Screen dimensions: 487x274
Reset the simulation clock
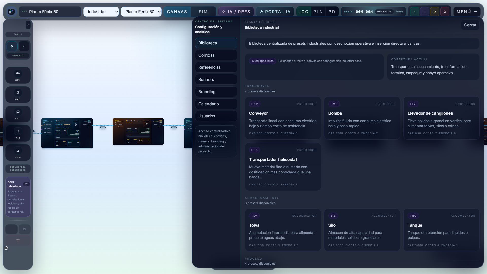coord(445,12)
